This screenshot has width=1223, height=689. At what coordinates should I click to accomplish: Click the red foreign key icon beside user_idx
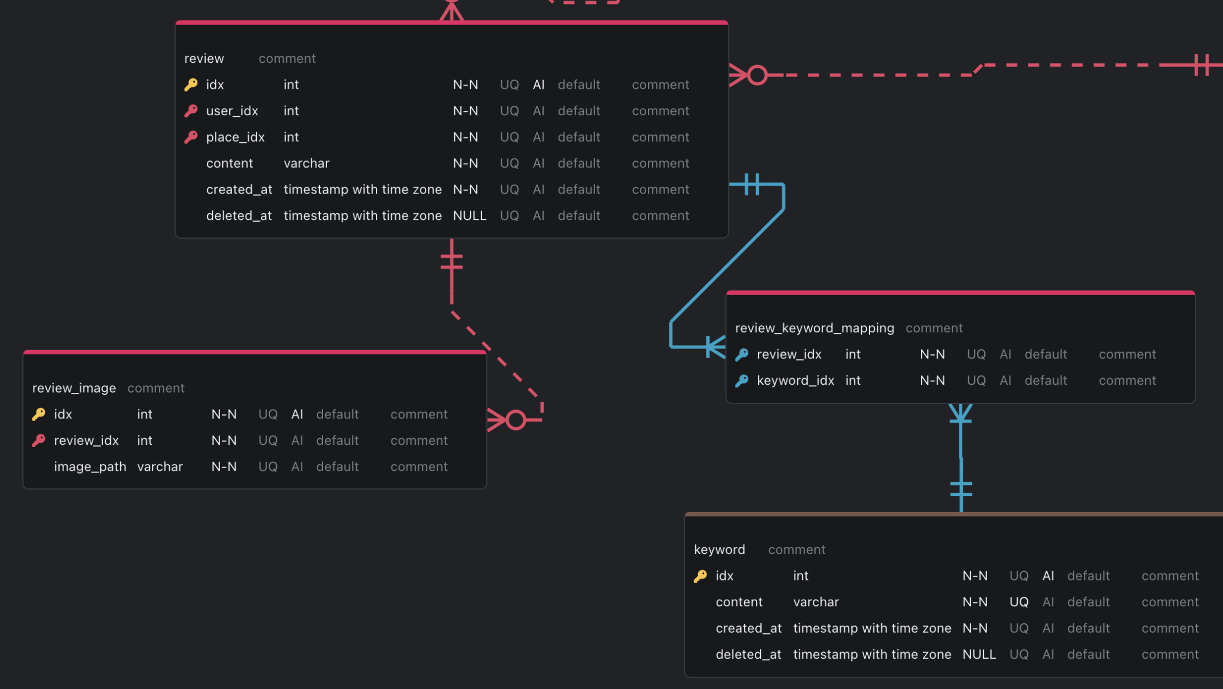[x=191, y=111]
